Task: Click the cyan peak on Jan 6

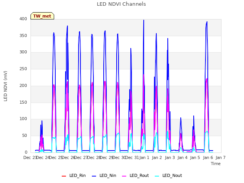Action: [207, 131]
